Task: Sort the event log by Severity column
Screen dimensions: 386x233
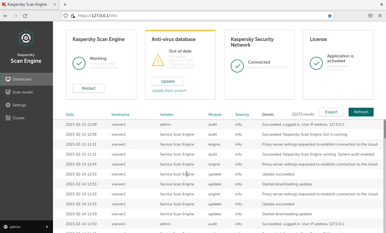Action: 242,114
